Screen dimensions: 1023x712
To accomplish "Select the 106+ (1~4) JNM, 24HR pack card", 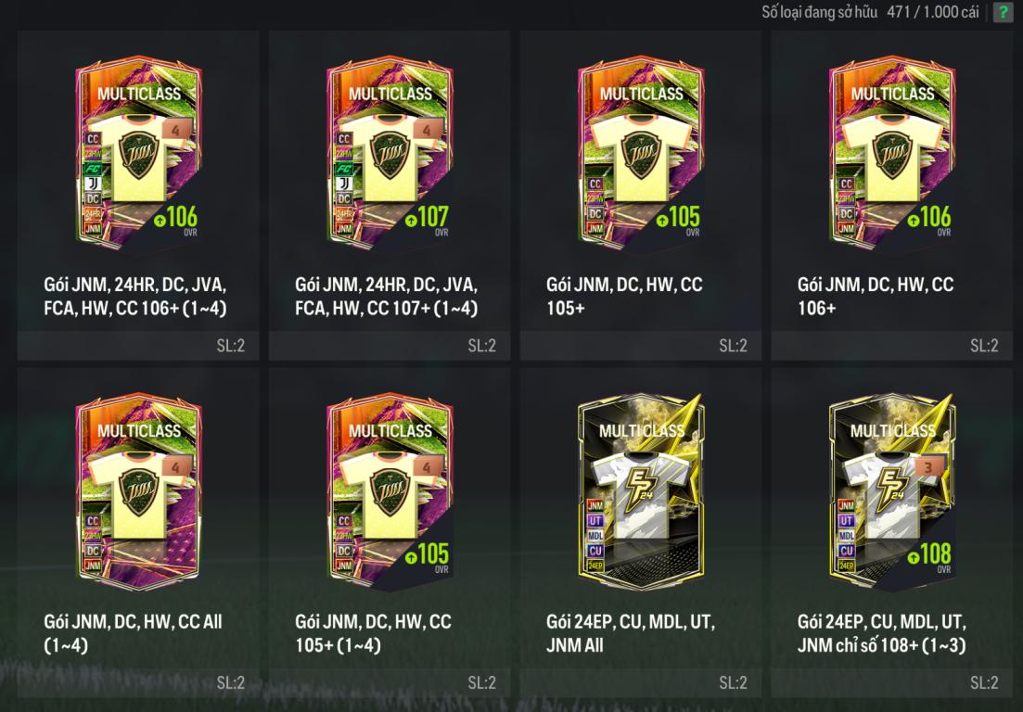I will coord(138,196).
